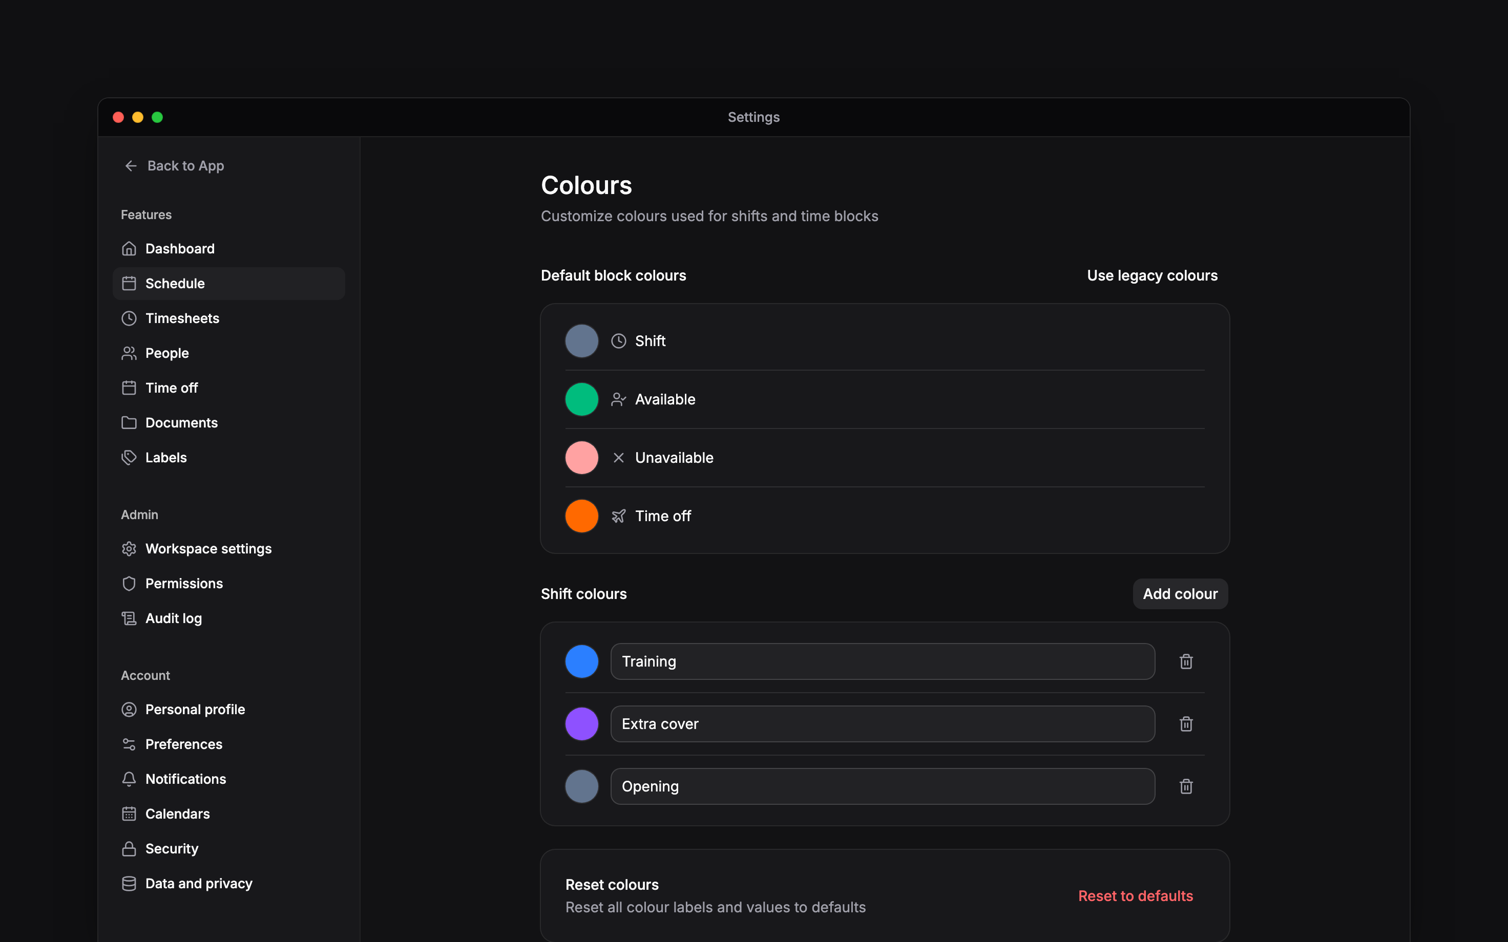
Task: Click the Permissions shield icon
Action: coord(129,584)
